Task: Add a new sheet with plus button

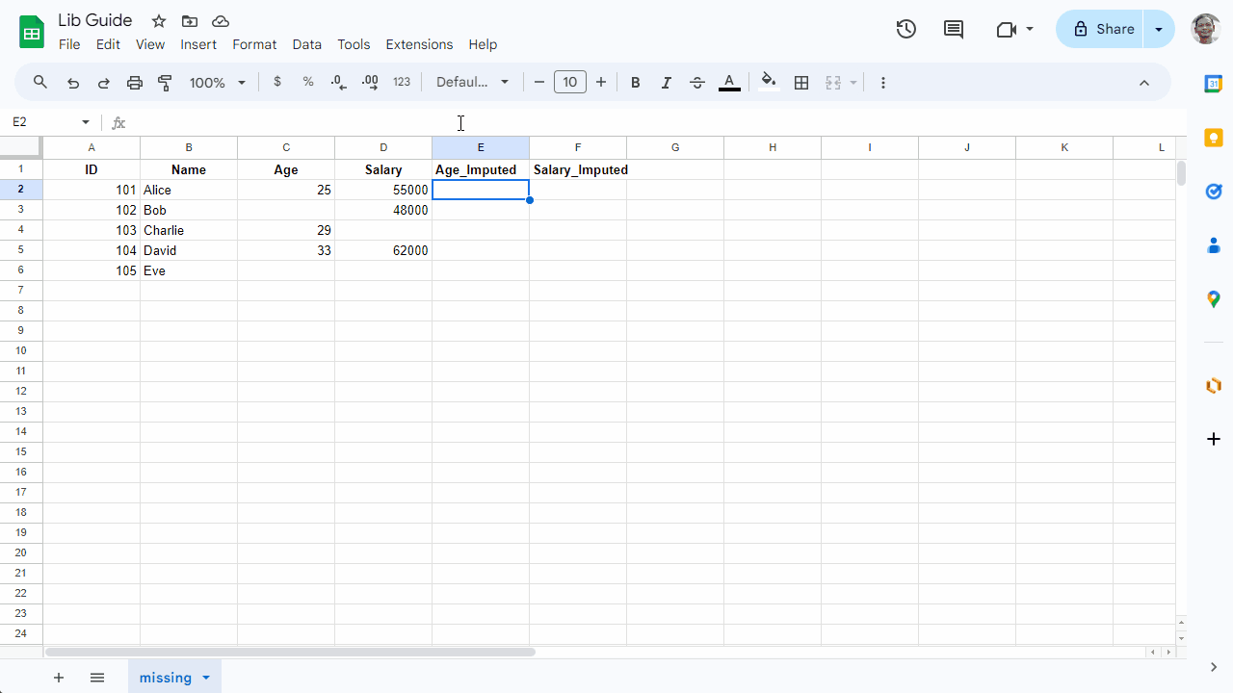Action: (59, 678)
